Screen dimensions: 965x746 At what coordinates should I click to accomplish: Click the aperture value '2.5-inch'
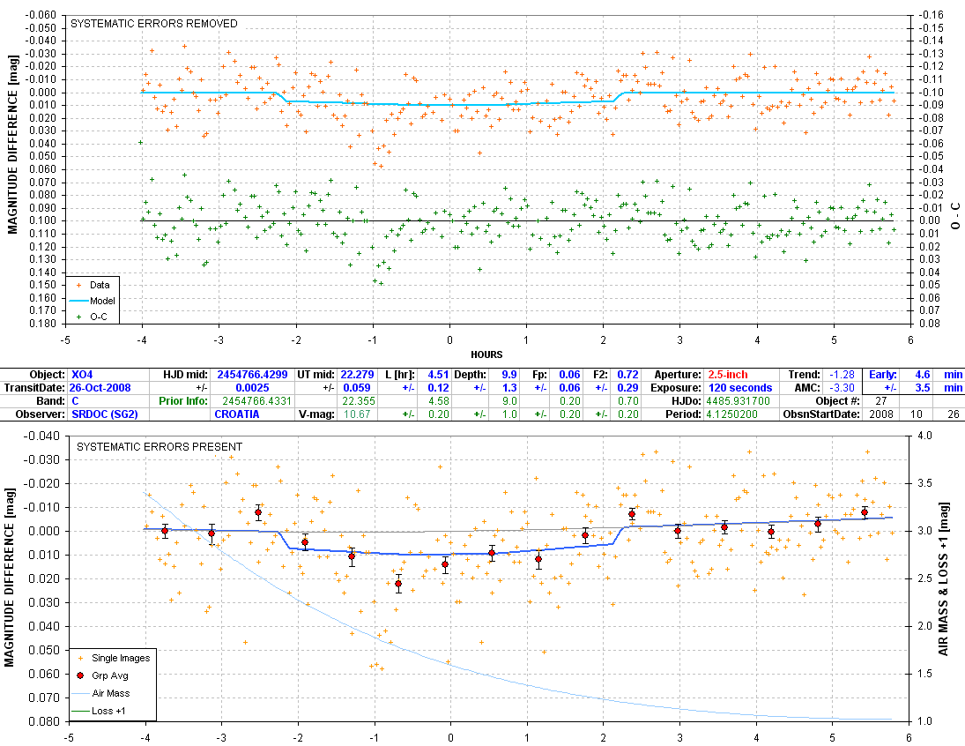tap(728, 375)
